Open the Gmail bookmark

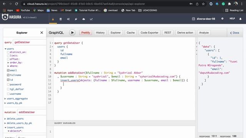point(66,10)
